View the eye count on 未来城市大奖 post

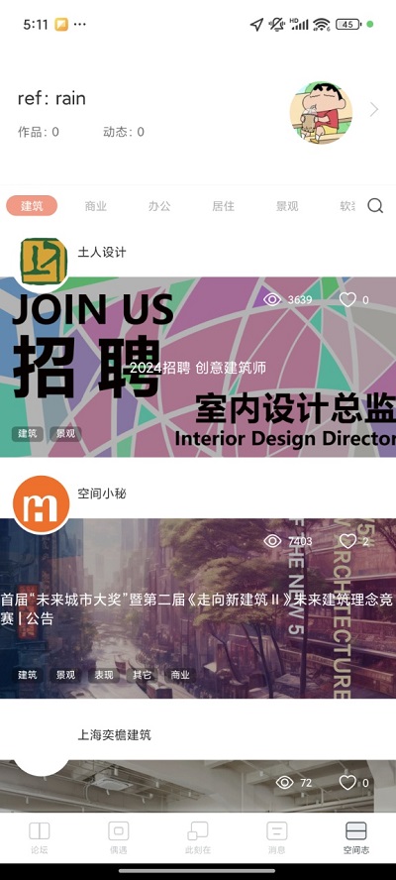(288, 541)
